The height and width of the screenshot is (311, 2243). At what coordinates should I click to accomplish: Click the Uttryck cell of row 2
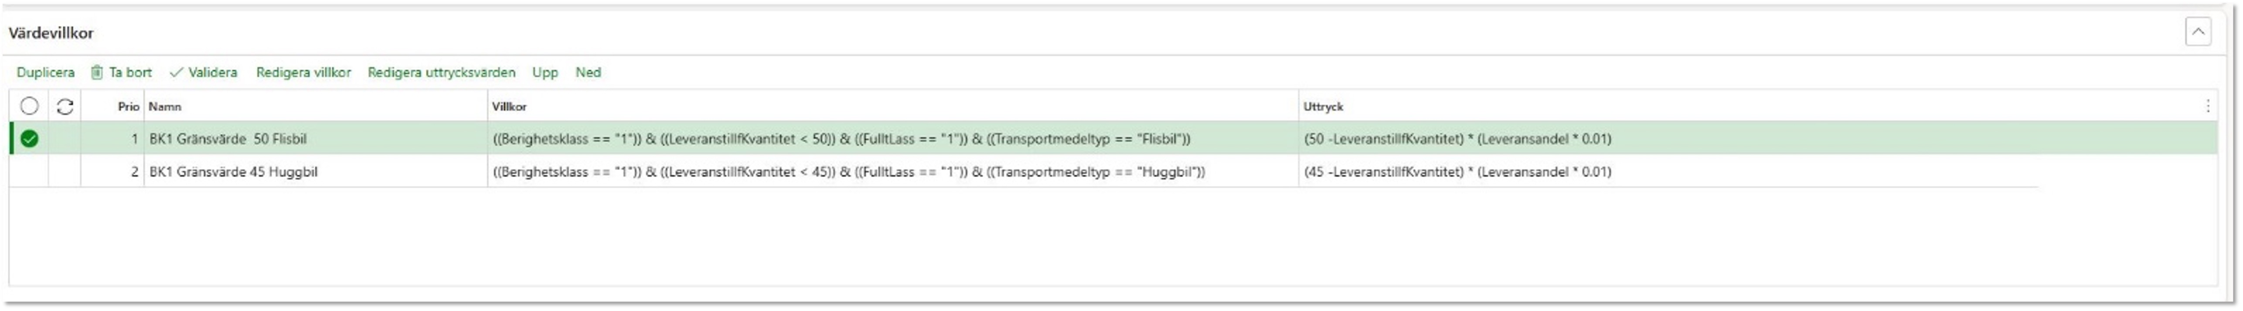click(1457, 171)
